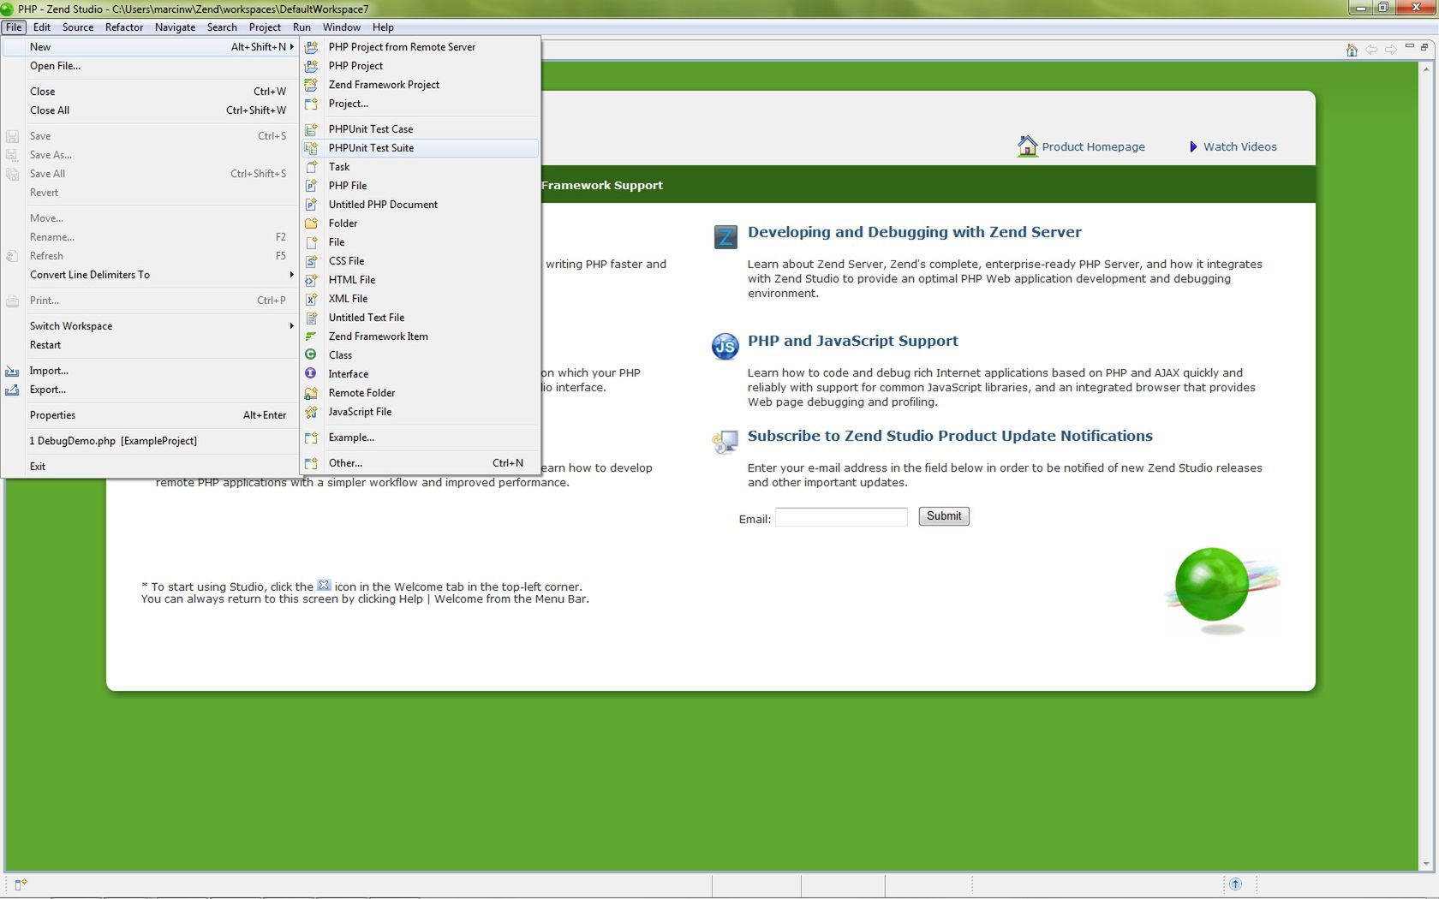The image size is (1439, 899).
Task: Click the Folder icon in New submenu
Action: click(x=312, y=223)
